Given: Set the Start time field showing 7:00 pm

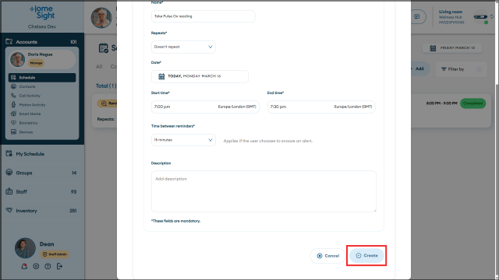Looking at the screenshot, I should click(x=205, y=107).
